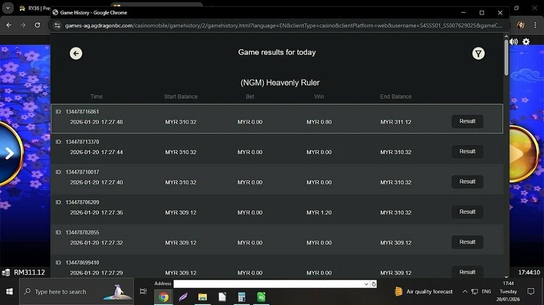The image size is (544, 305).
Task: View Result for game ID 134478716861
Action: 467,122
